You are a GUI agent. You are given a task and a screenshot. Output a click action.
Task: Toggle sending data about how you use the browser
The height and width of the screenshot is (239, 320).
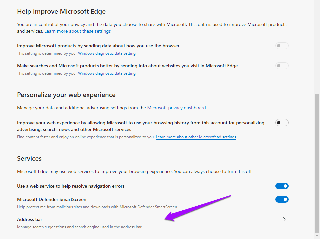point(282,46)
